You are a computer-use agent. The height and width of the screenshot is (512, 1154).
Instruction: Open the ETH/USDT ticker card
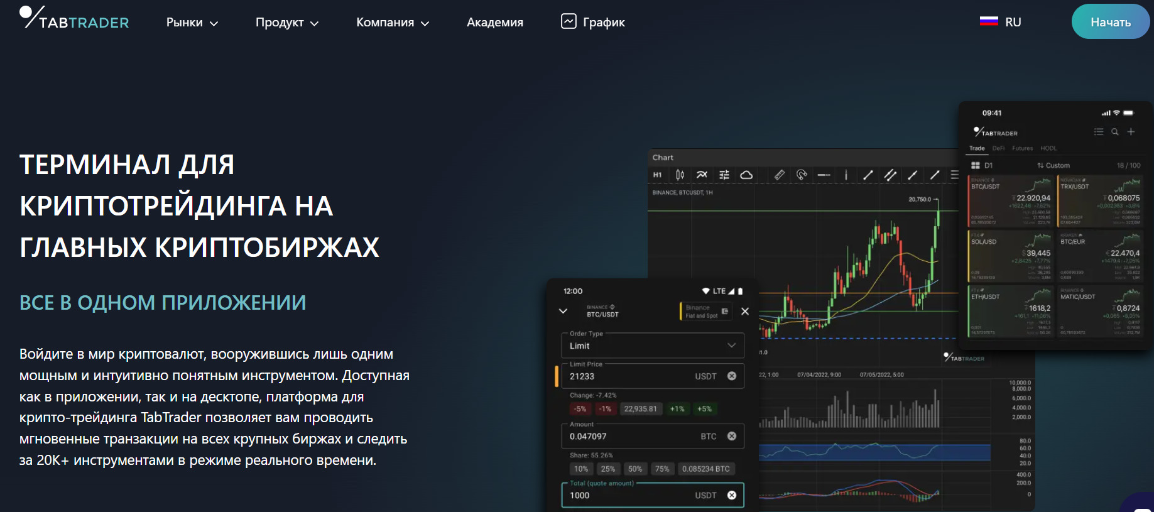pyautogui.click(x=1011, y=311)
